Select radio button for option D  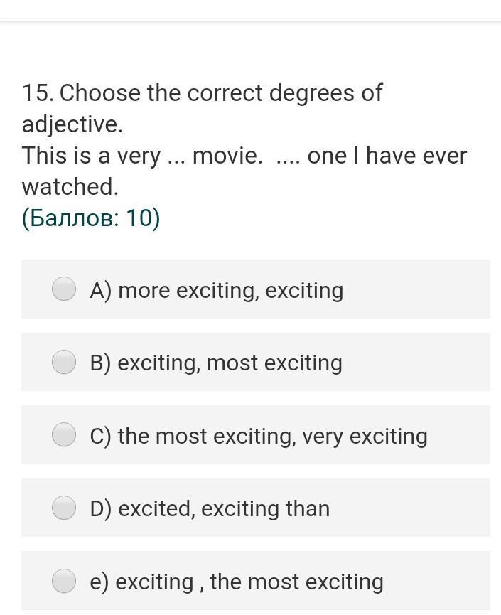(x=64, y=508)
